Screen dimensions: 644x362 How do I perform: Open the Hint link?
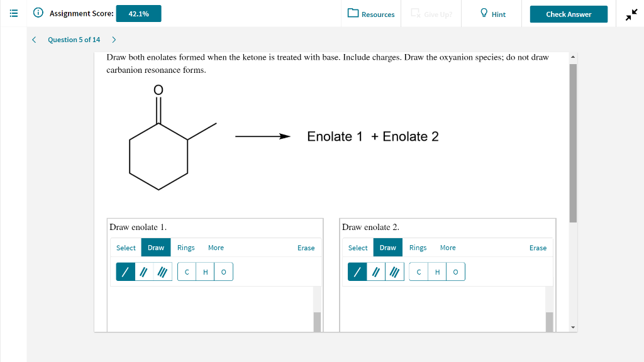click(x=492, y=14)
